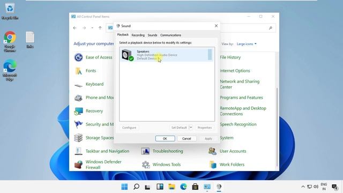Click the Speakers volume level meter

coord(210,55)
